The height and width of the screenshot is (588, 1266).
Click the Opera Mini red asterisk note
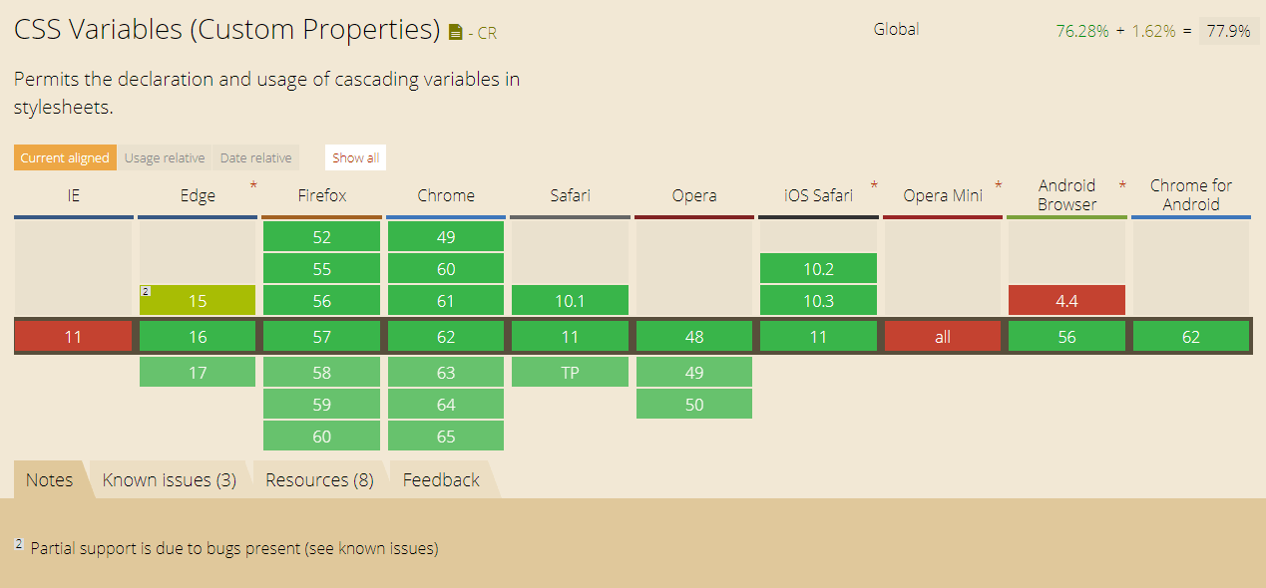pyautogui.click(x=999, y=186)
